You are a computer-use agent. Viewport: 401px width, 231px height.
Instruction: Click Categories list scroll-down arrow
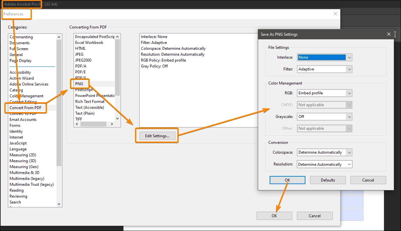tap(59, 204)
